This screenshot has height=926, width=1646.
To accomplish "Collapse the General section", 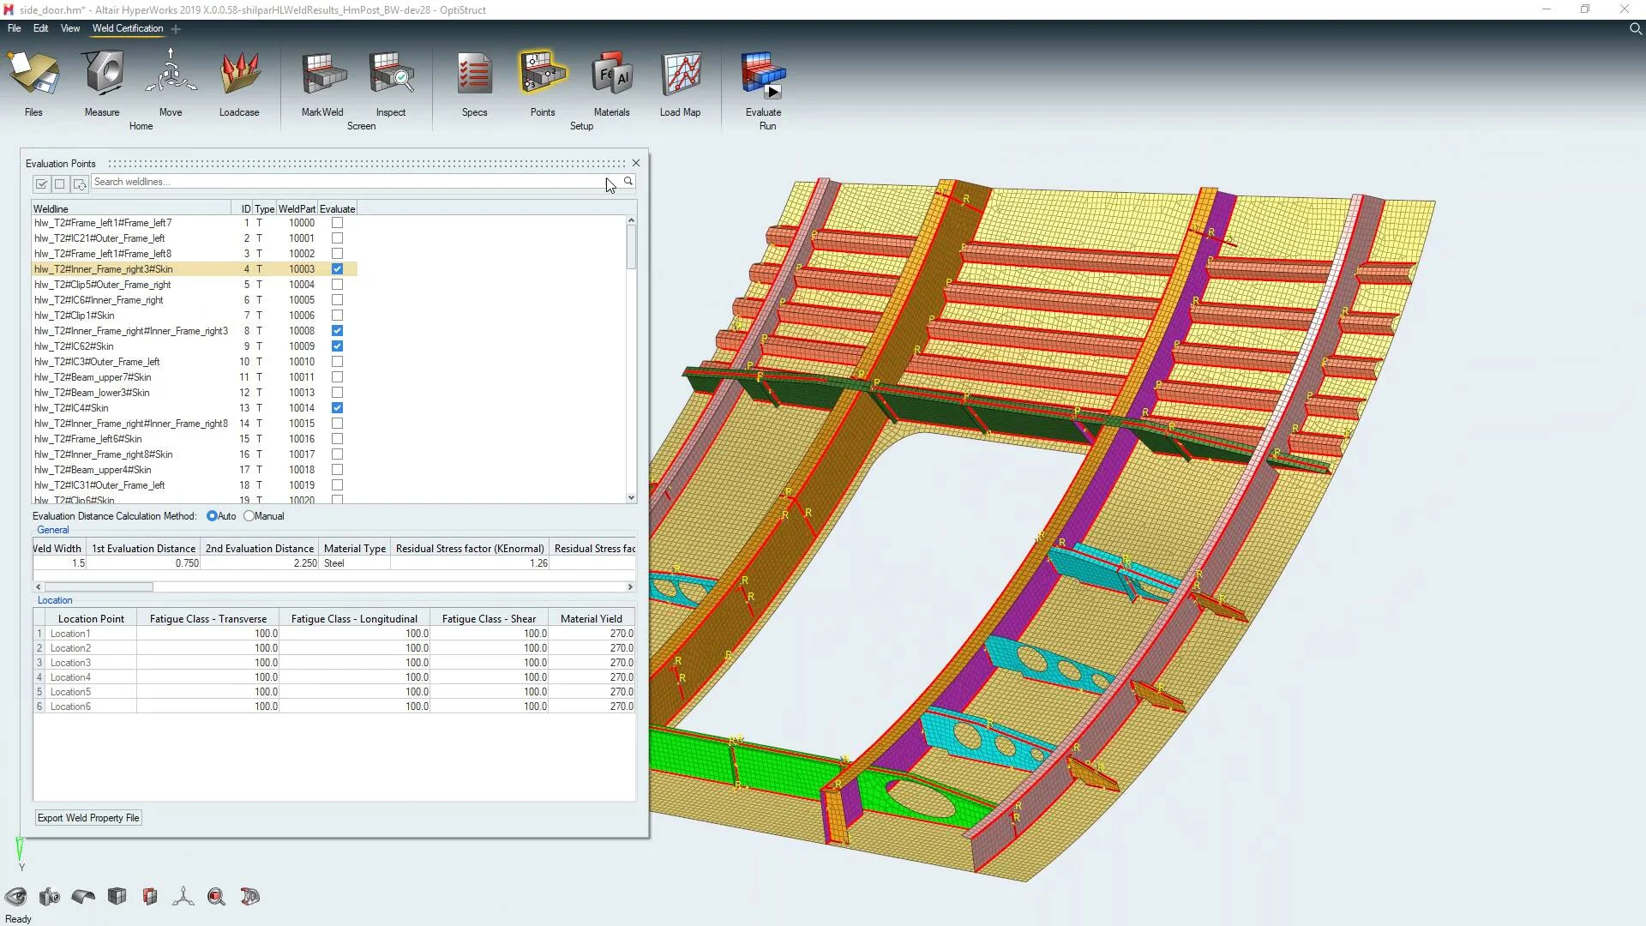I will tap(52, 530).
